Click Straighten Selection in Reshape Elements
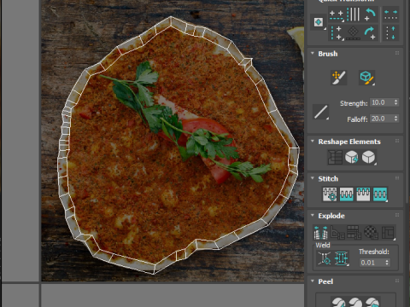The image size is (410, 307). [x=335, y=157]
